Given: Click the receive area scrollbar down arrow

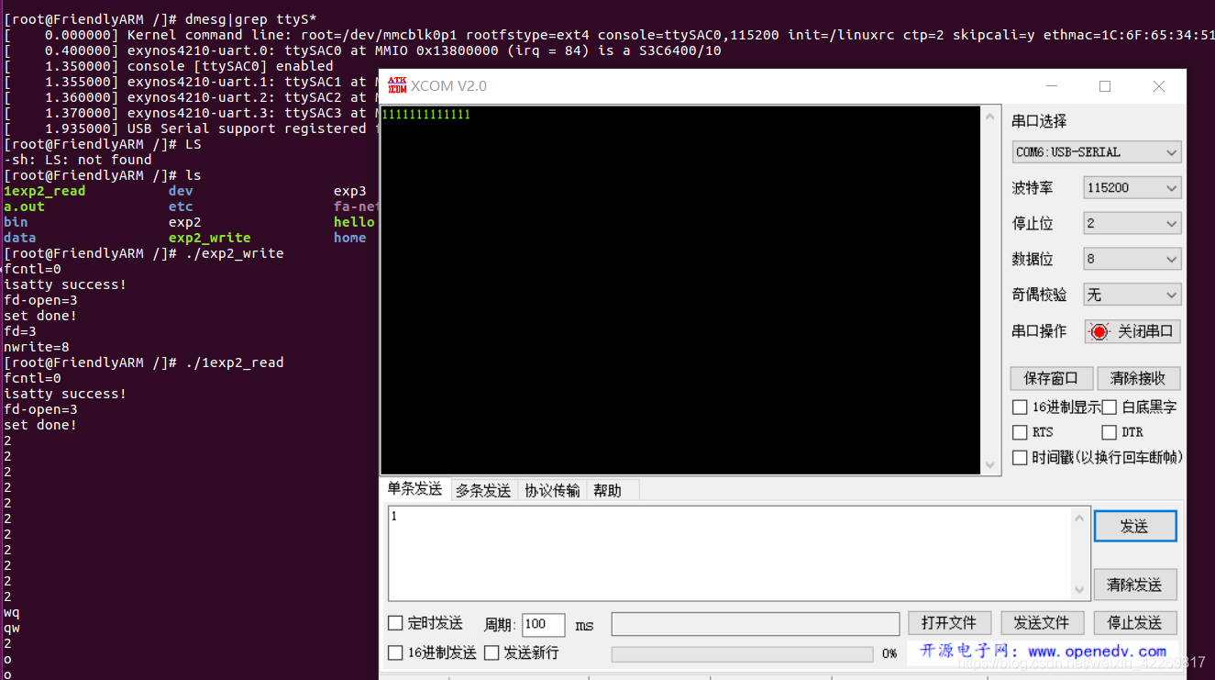Looking at the screenshot, I should click(989, 465).
